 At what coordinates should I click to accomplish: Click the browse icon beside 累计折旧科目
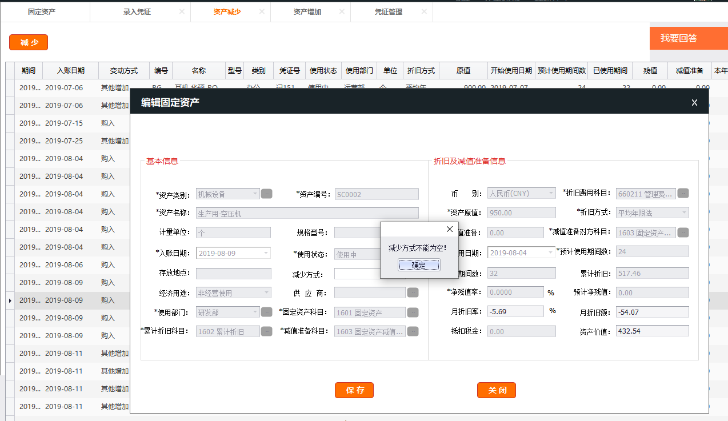(266, 331)
